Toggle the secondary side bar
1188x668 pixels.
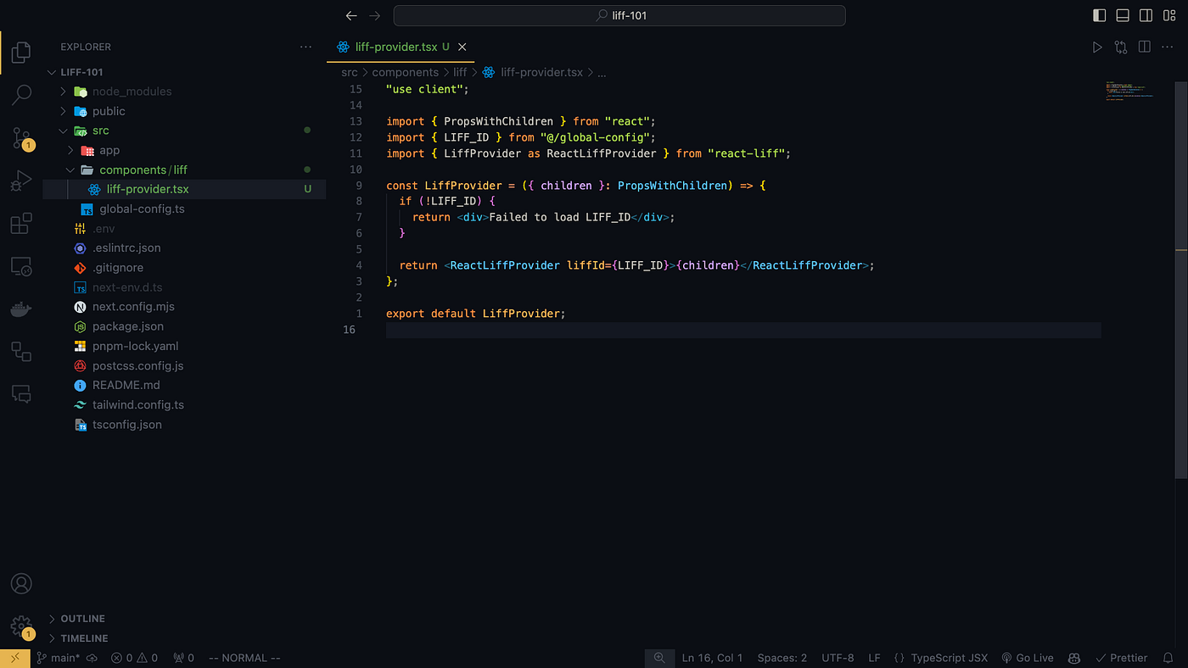(1146, 15)
